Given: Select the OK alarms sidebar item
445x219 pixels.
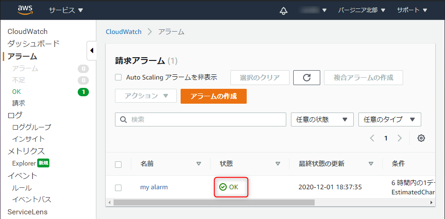Looking at the screenshot, I should (16, 92).
